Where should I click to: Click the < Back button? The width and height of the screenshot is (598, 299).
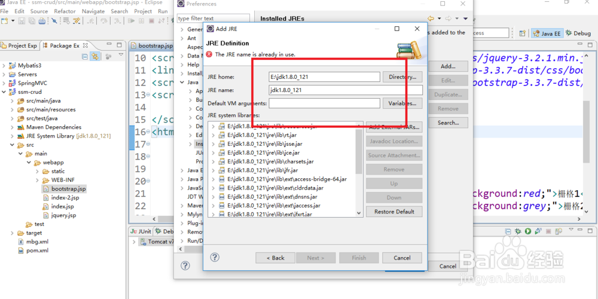pyautogui.click(x=275, y=258)
